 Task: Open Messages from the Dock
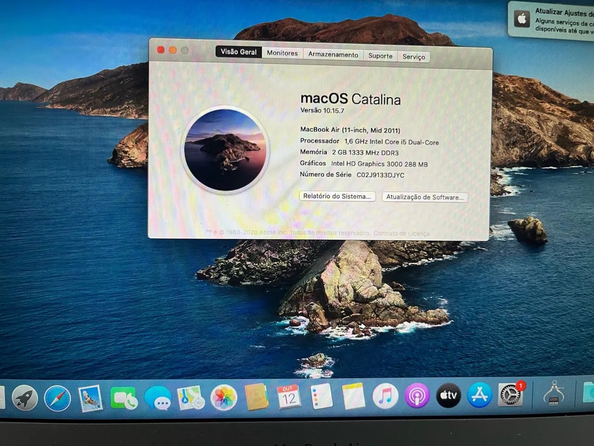pyautogui.click(x=157, y=399)
